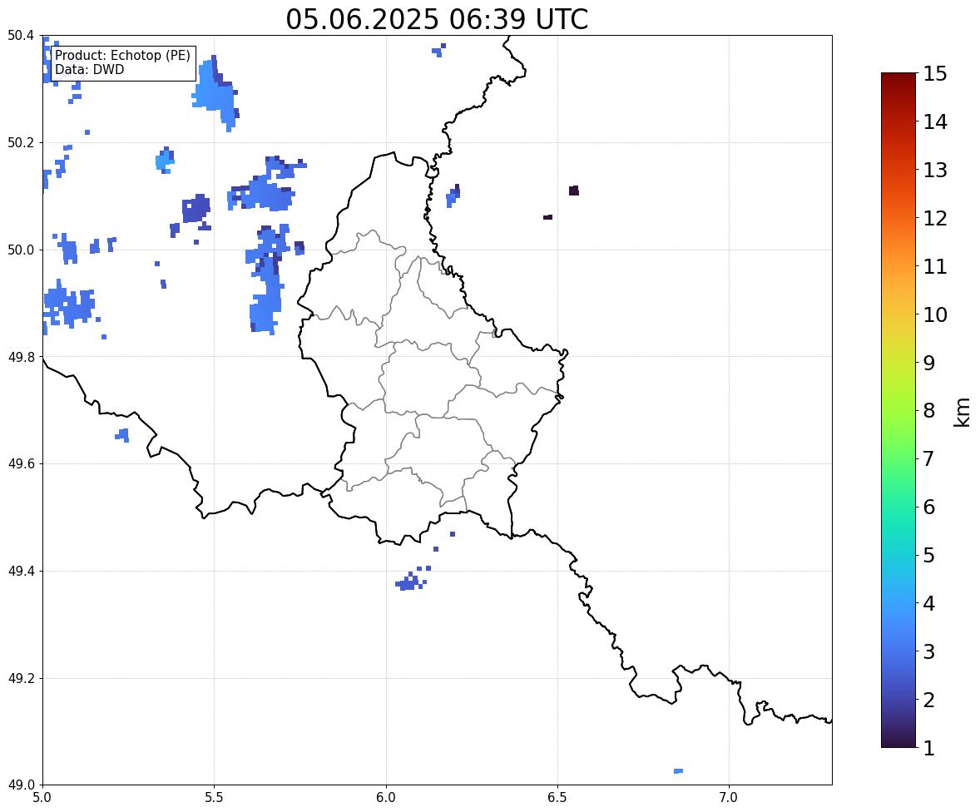This screenshot has height=812, width=980.
Task: Select the colorbar tick label "9"
Action: 929,363
